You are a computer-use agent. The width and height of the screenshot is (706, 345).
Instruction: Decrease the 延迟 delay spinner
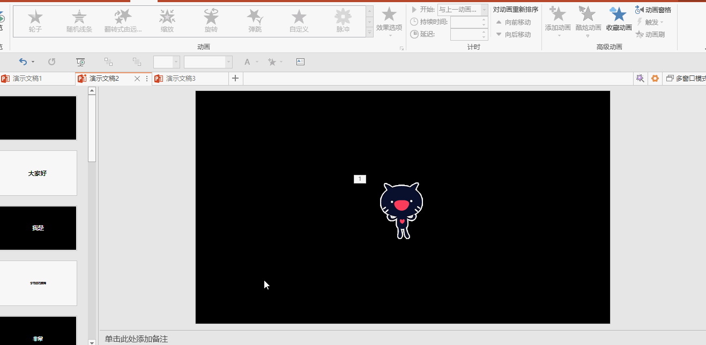(484, 37)
